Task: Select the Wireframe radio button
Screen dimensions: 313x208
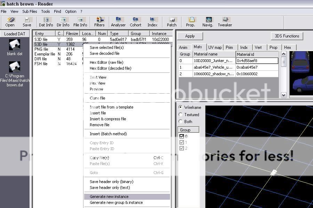Action: point(180,107)
